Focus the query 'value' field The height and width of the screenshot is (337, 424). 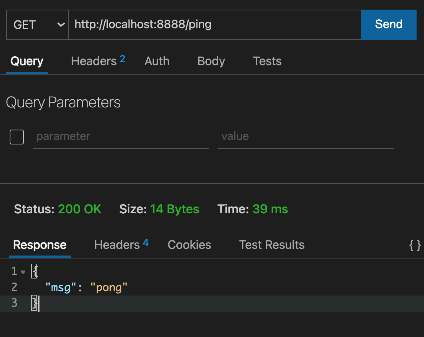pos(305,137)
